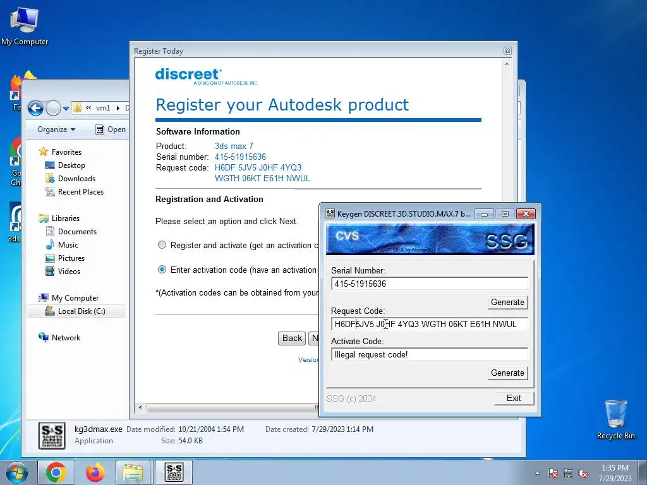Select Enter activation code radio option

[x=162, y=270]
